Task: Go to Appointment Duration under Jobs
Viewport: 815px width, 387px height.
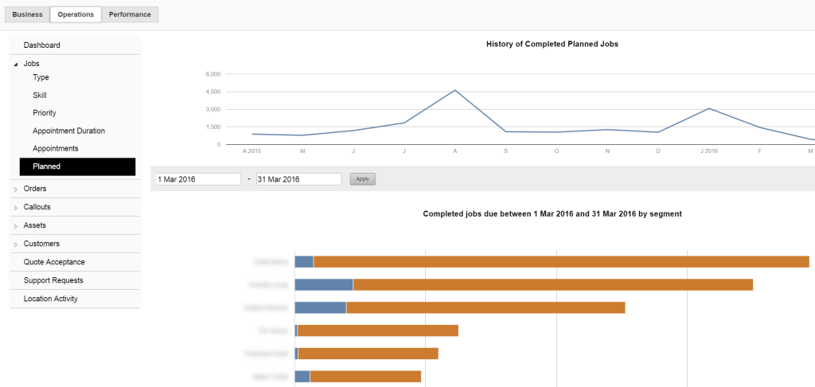Action: pyautogui.click(x=68, y=131)
